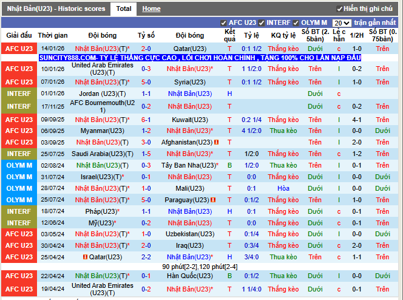Image resolution: width=403 pixels, height=300 pixels.
Task: Switch to the Total tab
Action: [x=124, y=9]
